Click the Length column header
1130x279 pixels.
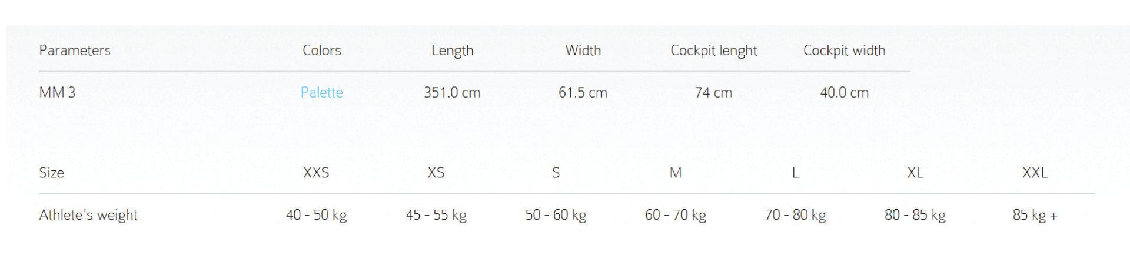[452, 51]
